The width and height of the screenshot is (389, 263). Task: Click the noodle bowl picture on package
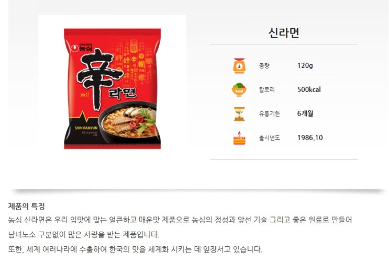pos(128,122)
